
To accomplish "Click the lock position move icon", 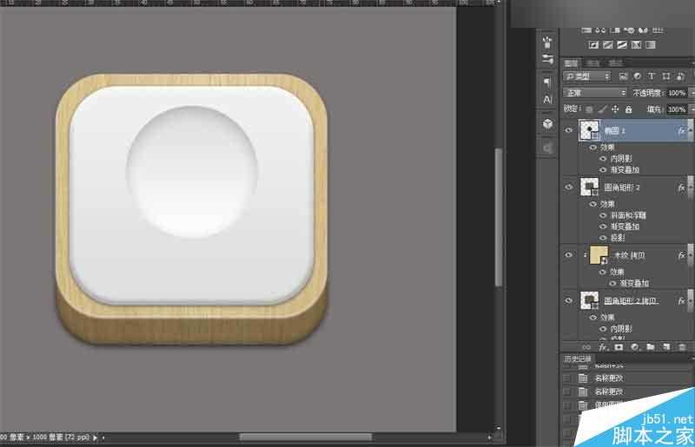I will pos(615,109).
